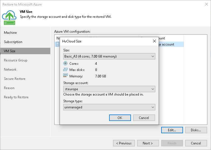Click the VM icon in configuration list
The width and height of the screenshot is (211, 150).
pyautogui.click(x=58, y=44)
